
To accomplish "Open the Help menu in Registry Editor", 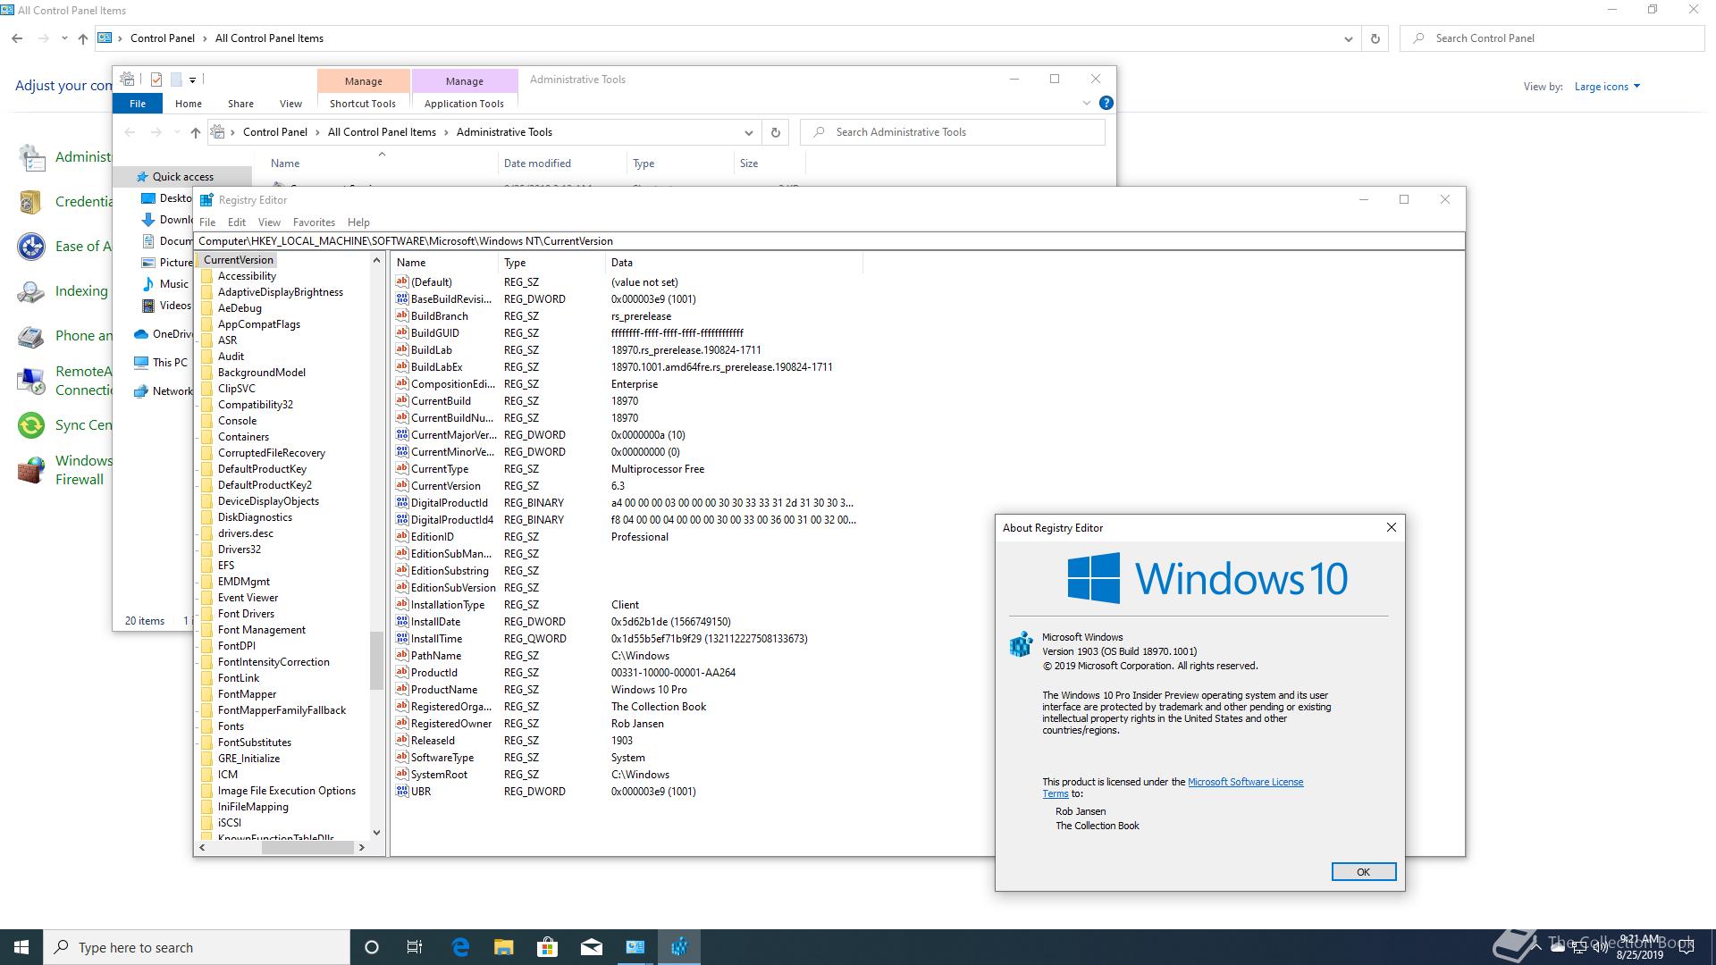I will pyautogui.click(x=358, y=222).
